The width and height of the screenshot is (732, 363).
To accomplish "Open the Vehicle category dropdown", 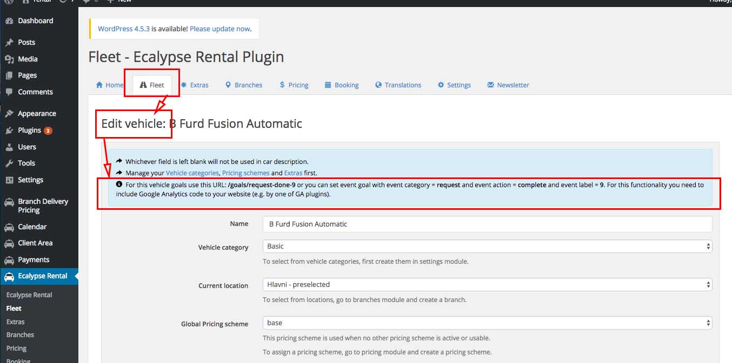I will 488,246.
